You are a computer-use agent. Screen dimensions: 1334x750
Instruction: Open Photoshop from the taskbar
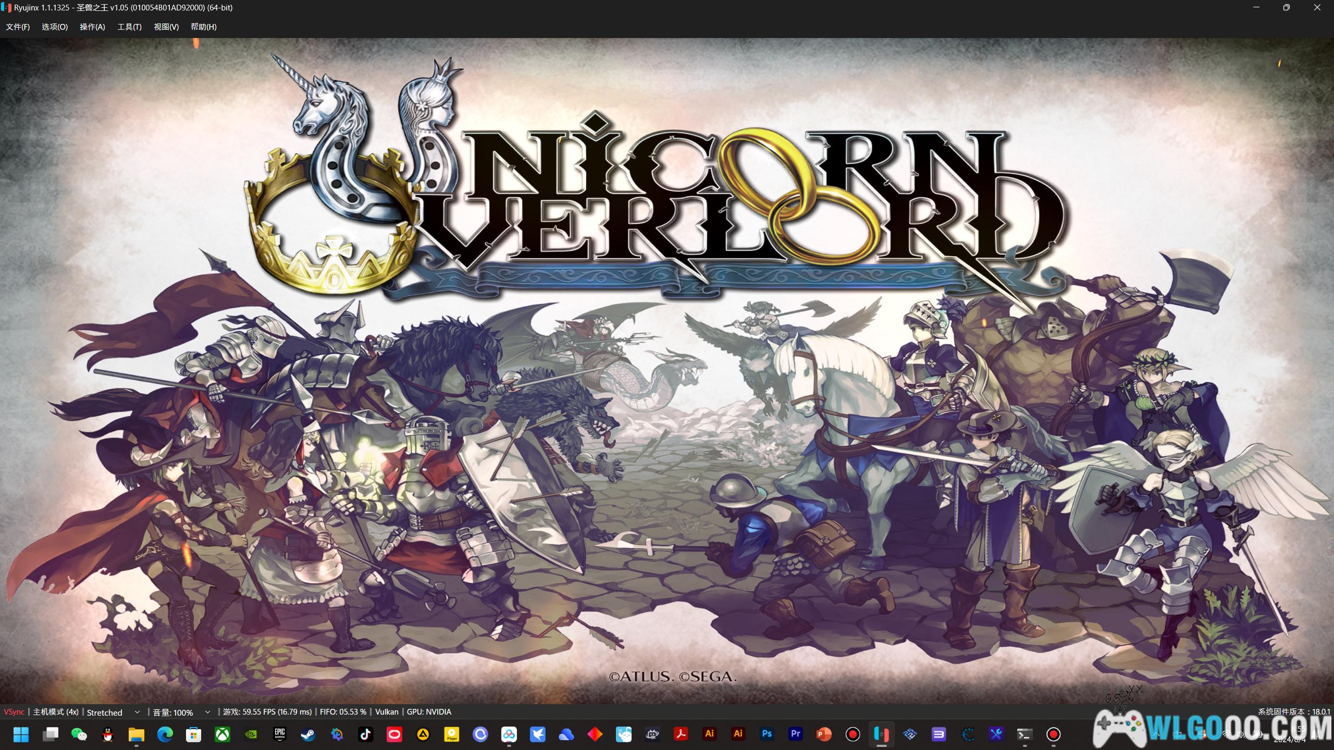point(767,734)
